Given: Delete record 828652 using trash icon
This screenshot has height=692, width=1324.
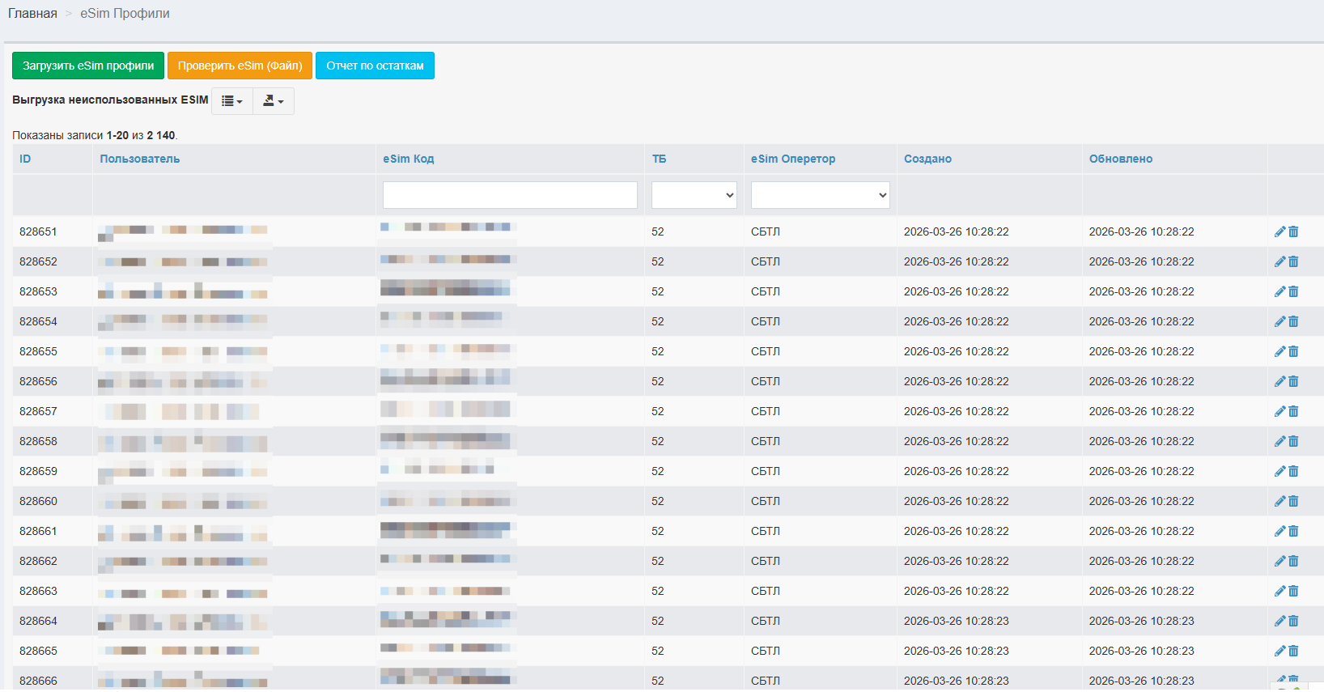Looking at the screenshot, I should pos(1293,261).
